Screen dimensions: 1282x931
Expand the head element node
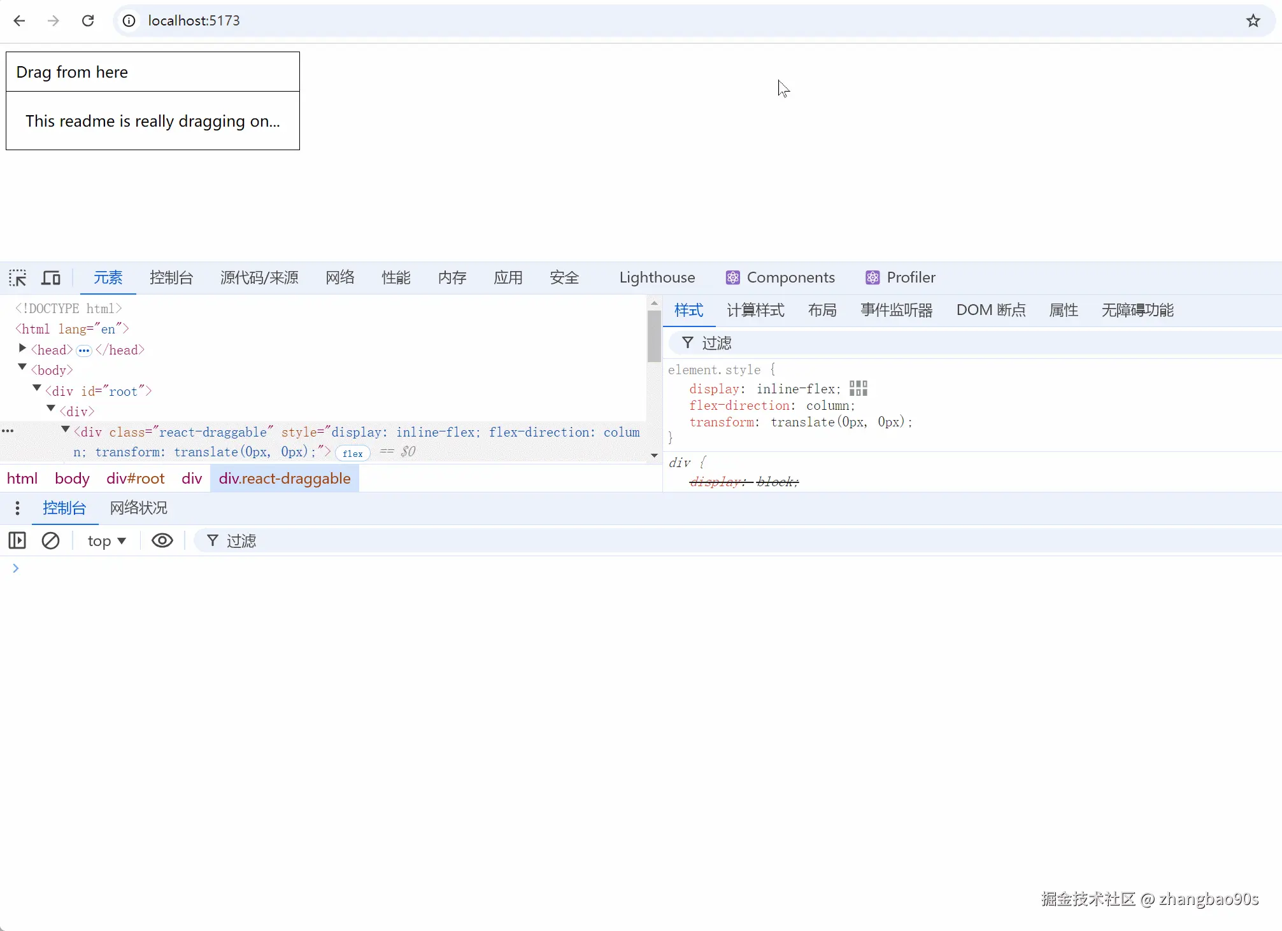click(x=23, y=348)
